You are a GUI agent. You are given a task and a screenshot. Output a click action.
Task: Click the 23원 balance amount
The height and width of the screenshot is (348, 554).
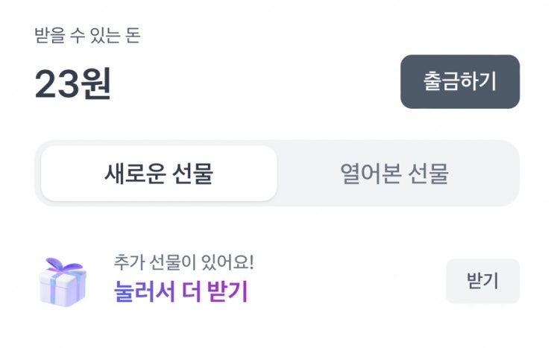73,84
